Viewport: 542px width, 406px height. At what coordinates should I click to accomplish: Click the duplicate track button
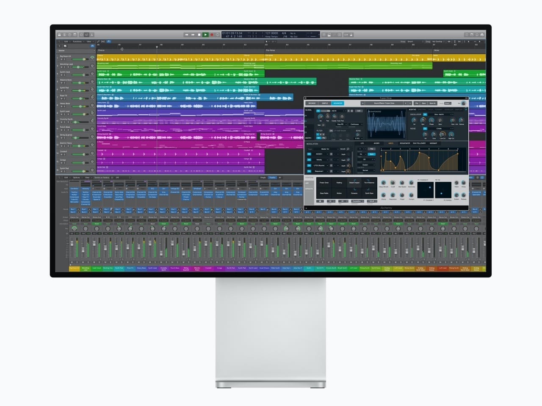click(x=65, y=46)
